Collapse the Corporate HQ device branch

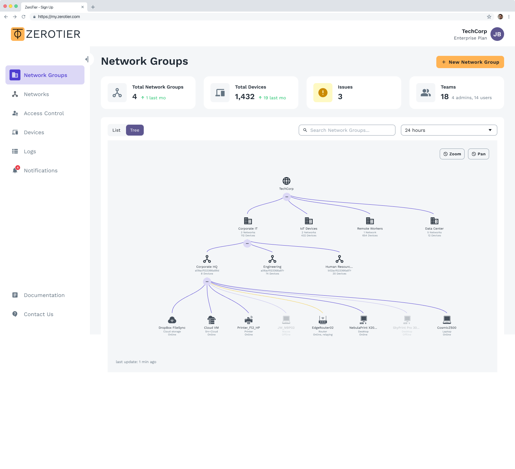click(x=207, y=282)
